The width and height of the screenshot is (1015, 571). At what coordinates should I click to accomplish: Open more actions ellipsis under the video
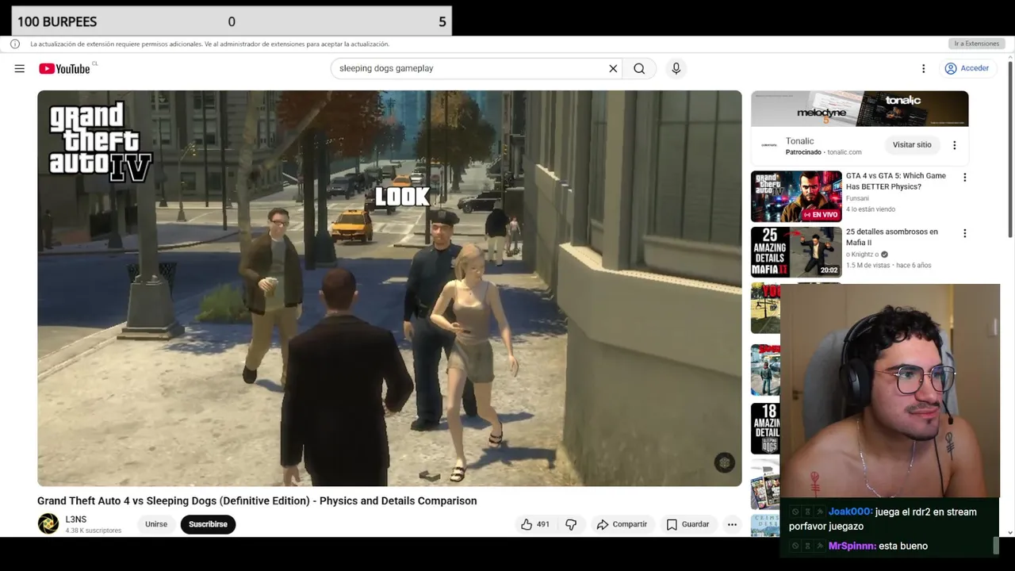click(732, 524)
